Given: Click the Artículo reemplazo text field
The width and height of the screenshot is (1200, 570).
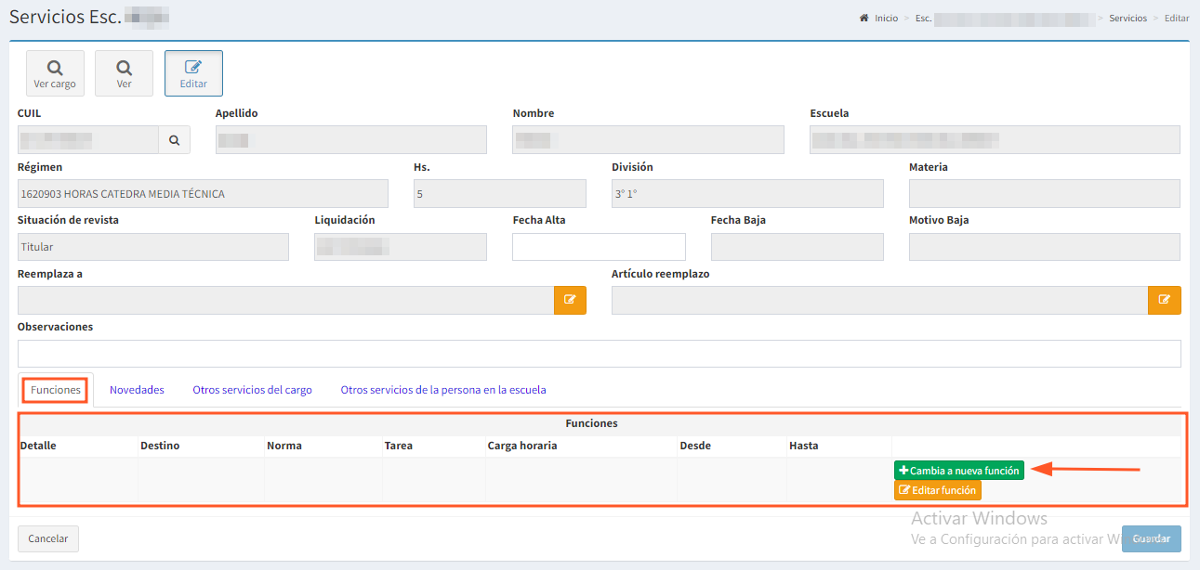Looking at the screenshot, I should [880, 300].
